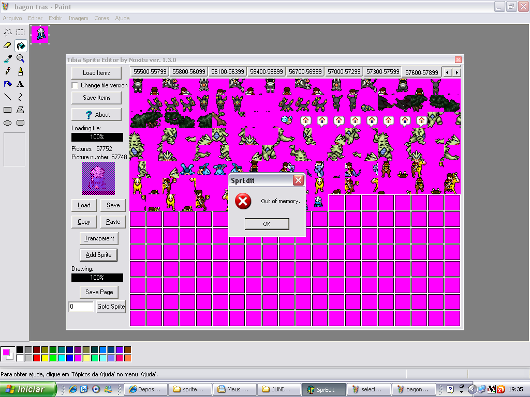The height and width of the screenshot is (397, 530).
Task: Click the Goto Sprite button
Action: click(x=111, y=307)
